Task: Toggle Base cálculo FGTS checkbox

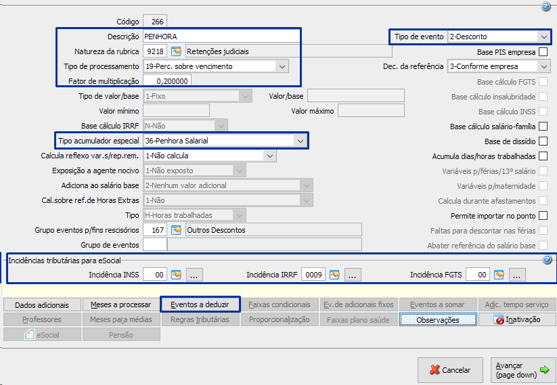Action: [x=543, y=82]
